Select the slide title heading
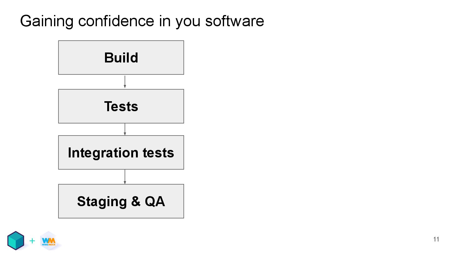Image resolution: width=450 pixels, height=253 pixels. pos(142,21)
